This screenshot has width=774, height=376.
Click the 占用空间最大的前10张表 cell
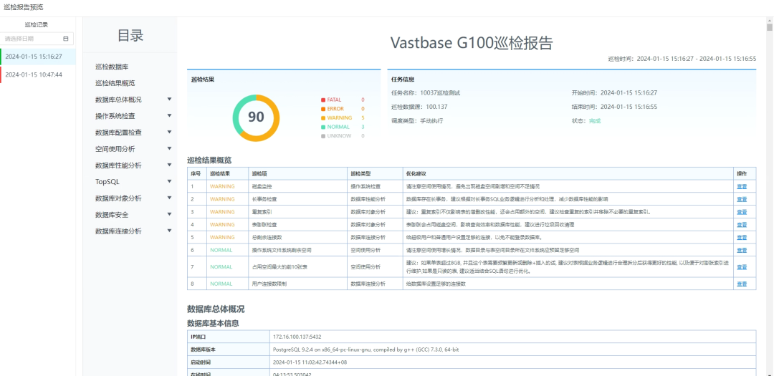coord(297,267)
